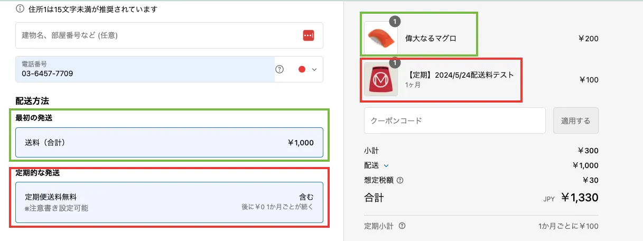Click the 【定期】2024/5/24配送料テスト product name
This screenshot has height=241, width=643.
[x=460, y=75]
